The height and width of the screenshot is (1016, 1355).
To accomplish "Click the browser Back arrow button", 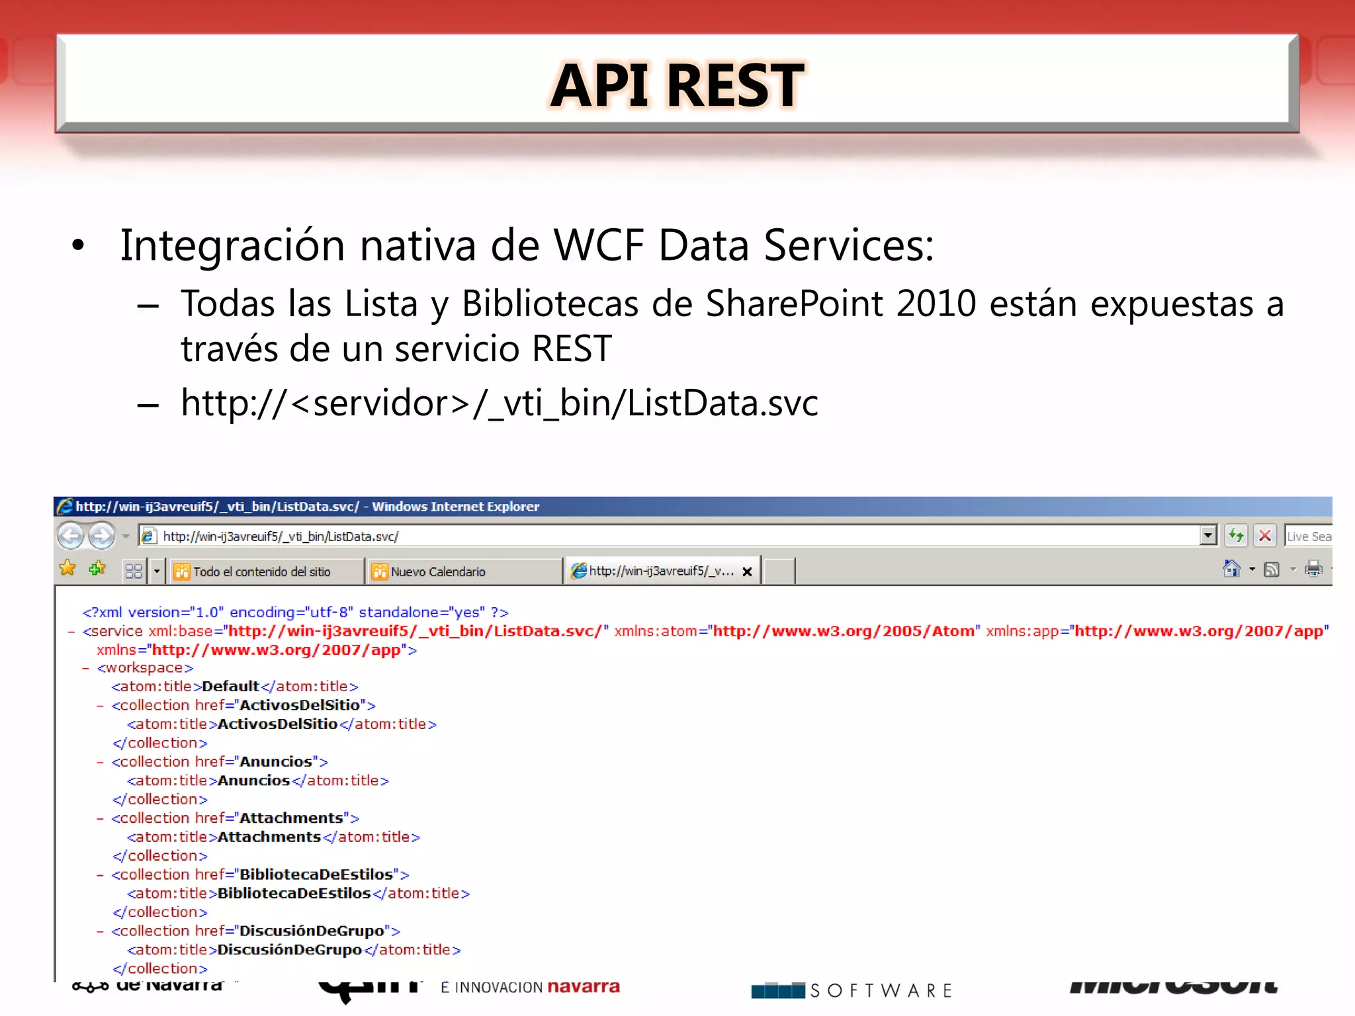I will [x=71, y=536].
